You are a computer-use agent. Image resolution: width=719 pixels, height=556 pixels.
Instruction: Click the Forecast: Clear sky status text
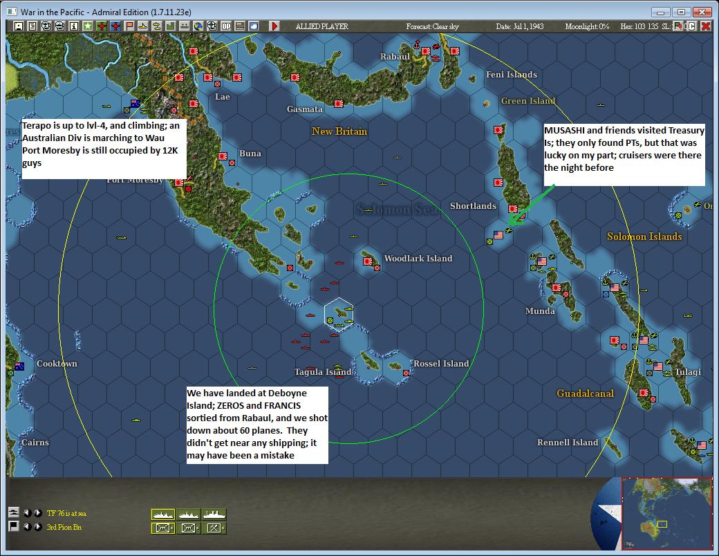click(x=432, y=26)
